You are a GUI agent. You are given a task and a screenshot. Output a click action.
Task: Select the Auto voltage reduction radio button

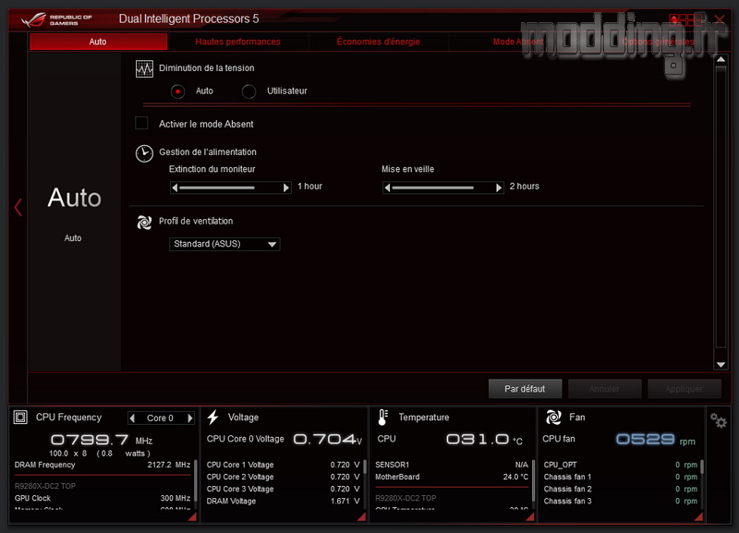click(x=177, y=91)
